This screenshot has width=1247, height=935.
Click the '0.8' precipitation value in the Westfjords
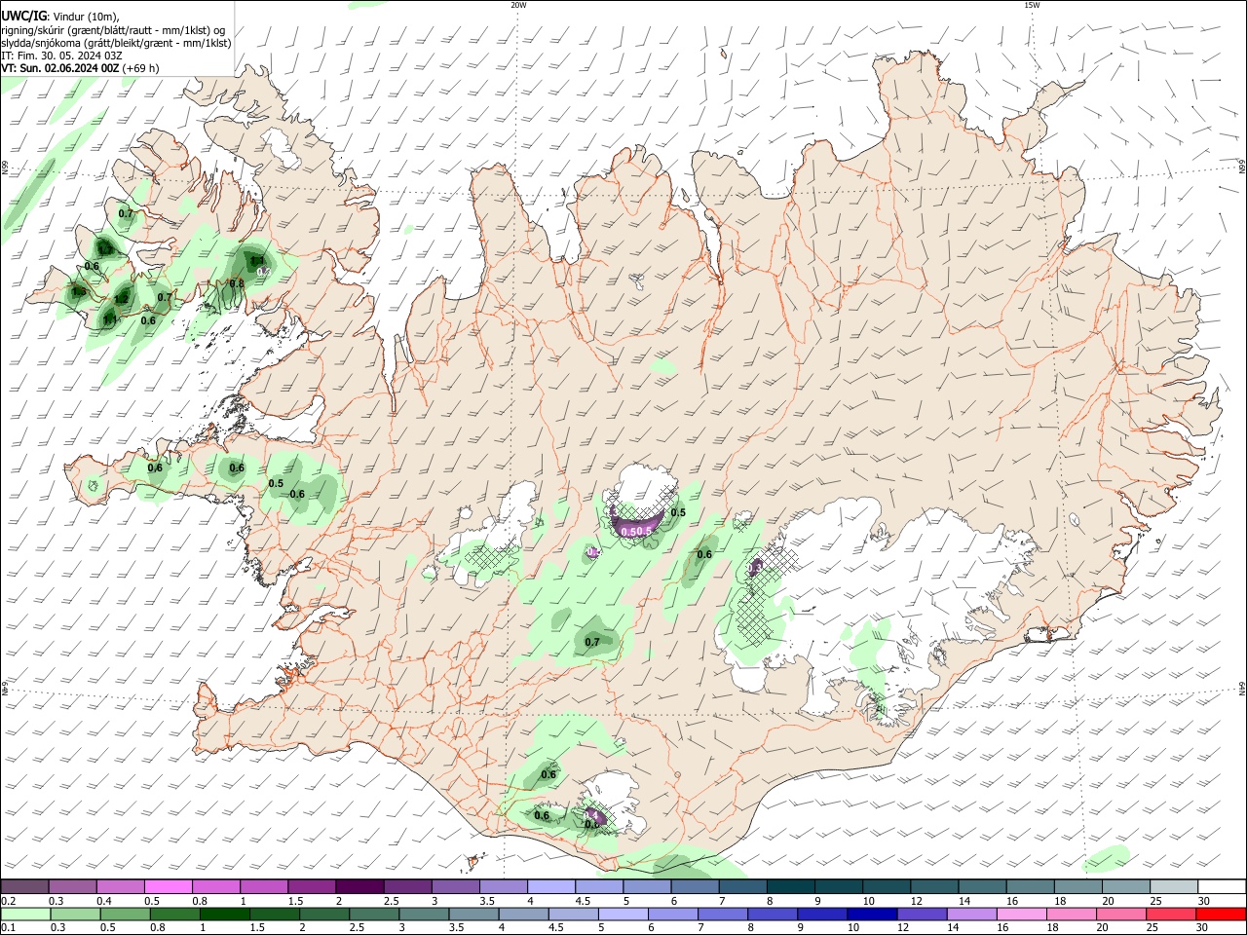(x=237, y=284)
